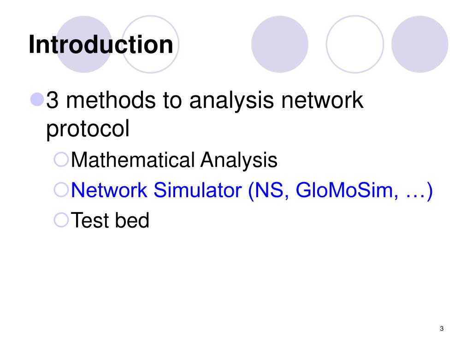
Task: Click the hollow bullet beside 'Test bed'
Action: [61, 220]
